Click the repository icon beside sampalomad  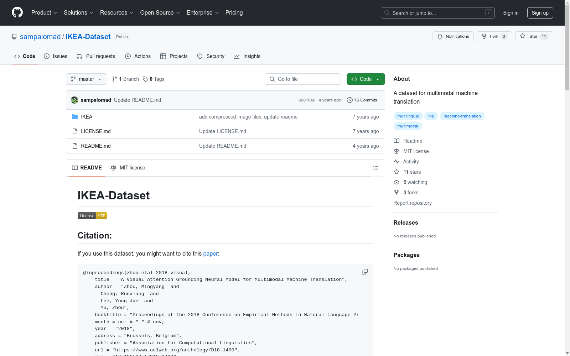14,37
